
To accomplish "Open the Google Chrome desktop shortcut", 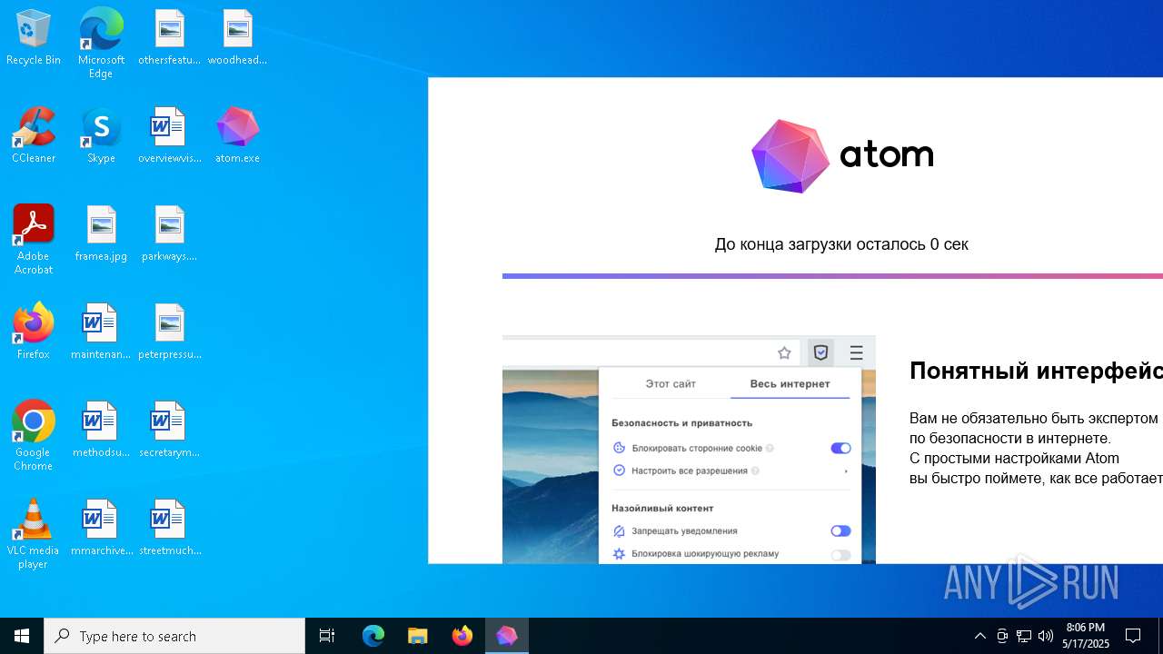I will (x=34, y=436).
